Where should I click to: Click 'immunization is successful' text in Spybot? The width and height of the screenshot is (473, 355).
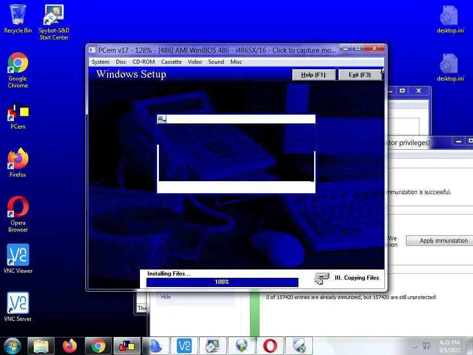(x=419, y=192)
